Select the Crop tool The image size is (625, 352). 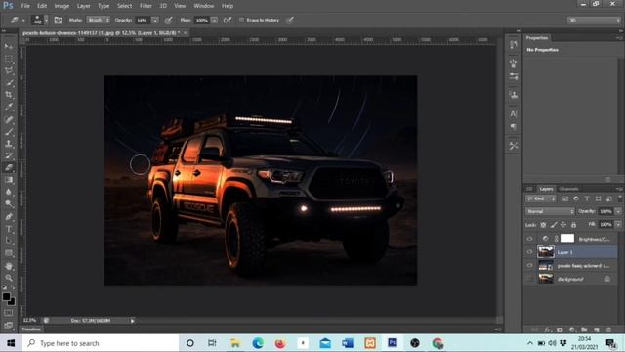click(x=9, y=95)
